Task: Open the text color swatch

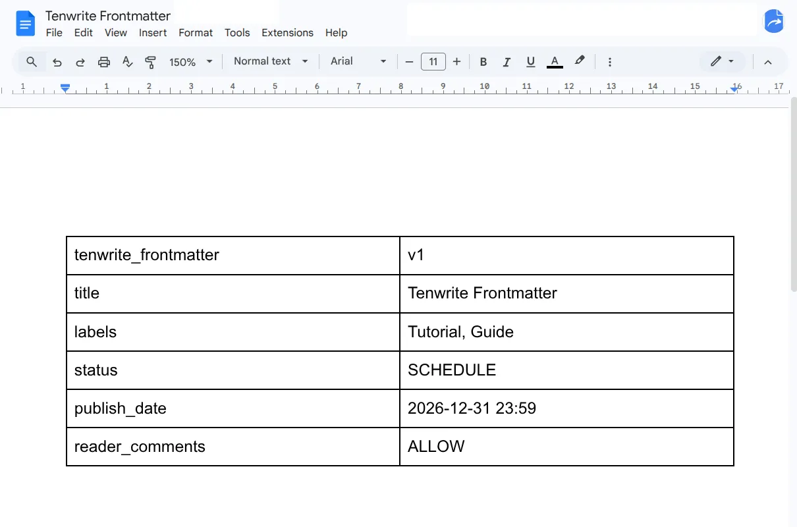Action: 555,61
